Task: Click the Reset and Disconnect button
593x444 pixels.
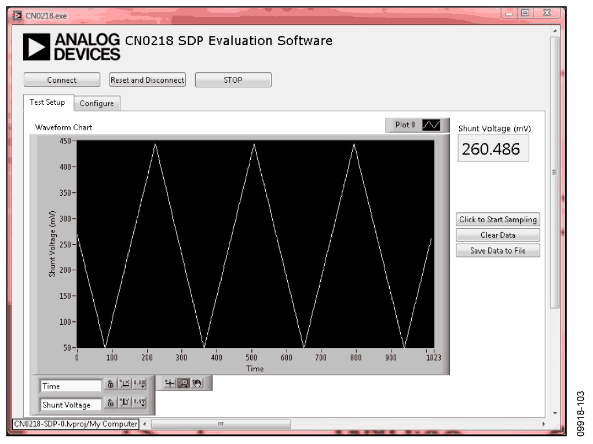Action: click(148, 80)
